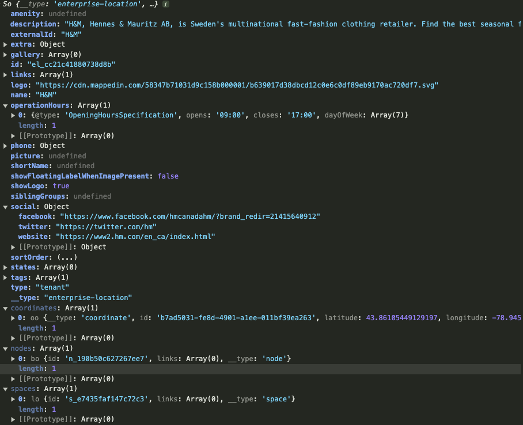
Task: Collapse the coordinates array
Action: pos(6,308)
